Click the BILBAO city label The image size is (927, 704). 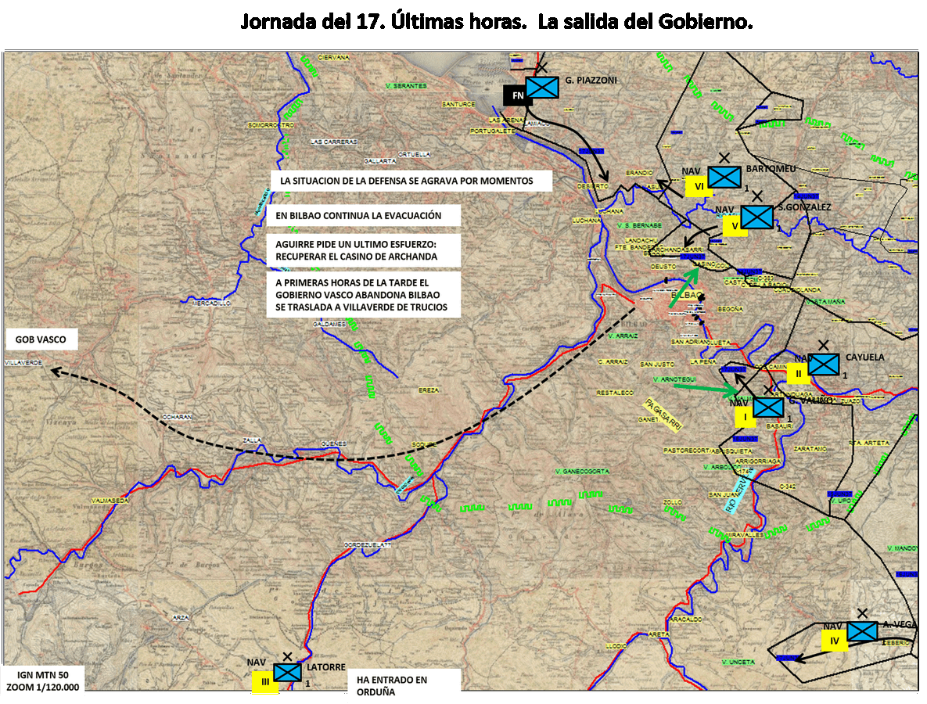(686, 295)
